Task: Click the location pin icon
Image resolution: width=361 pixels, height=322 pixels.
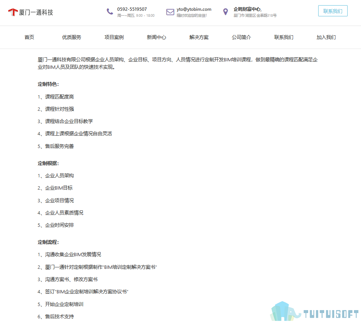Action: pos(226,12)
